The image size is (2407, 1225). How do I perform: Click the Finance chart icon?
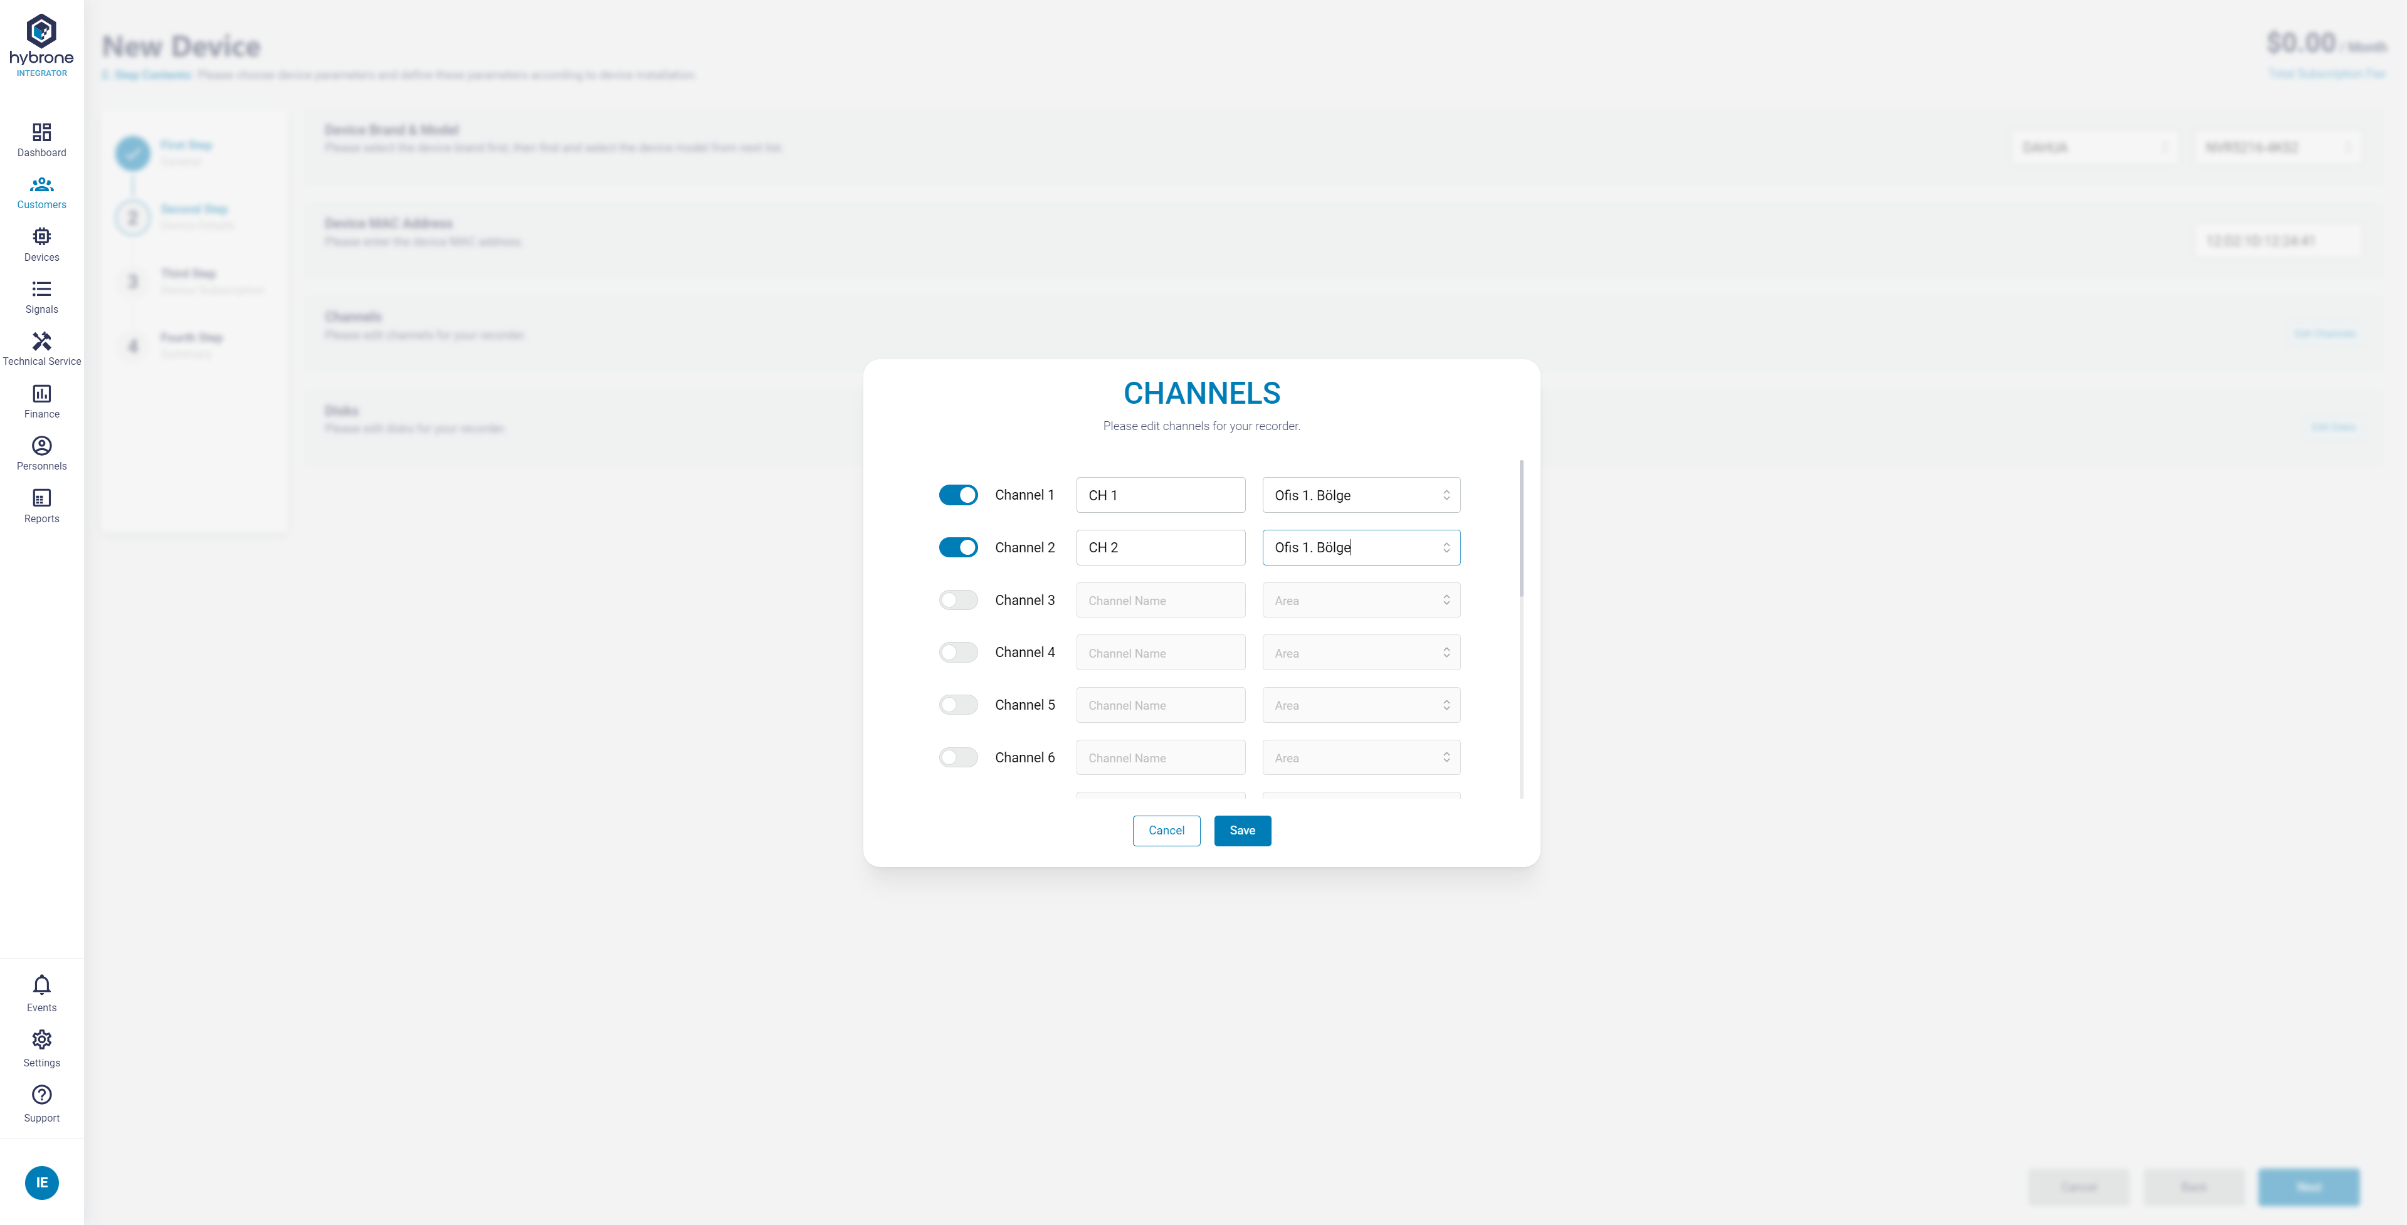[x=41, y=393]
